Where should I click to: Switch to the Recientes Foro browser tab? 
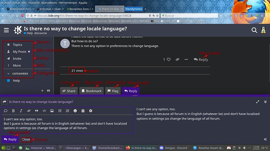[x=79, y=9]
